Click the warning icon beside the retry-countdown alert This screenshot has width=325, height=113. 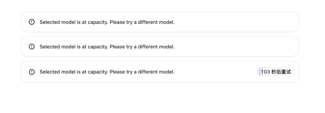[32, 72]
